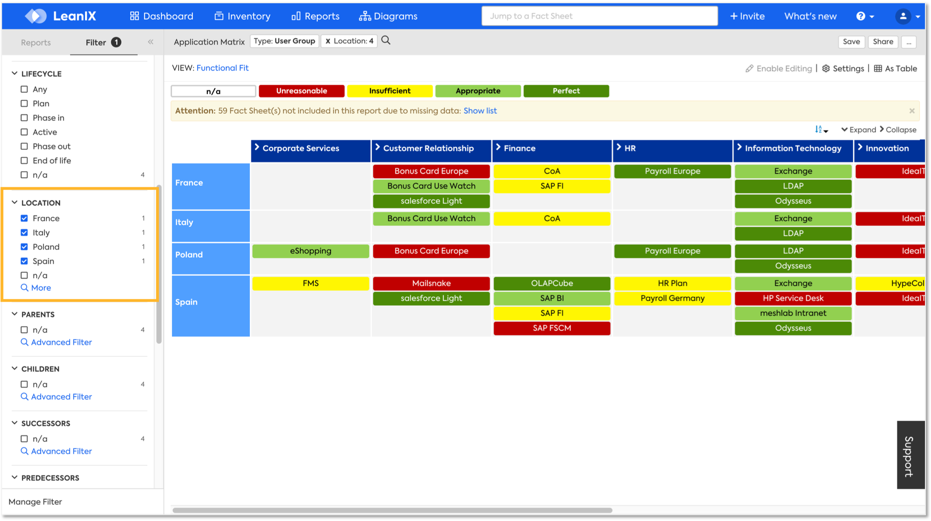The width and height of the screenshot is (931, 521).
Task: Uncheck the France location checkbox
Action: 24,218
